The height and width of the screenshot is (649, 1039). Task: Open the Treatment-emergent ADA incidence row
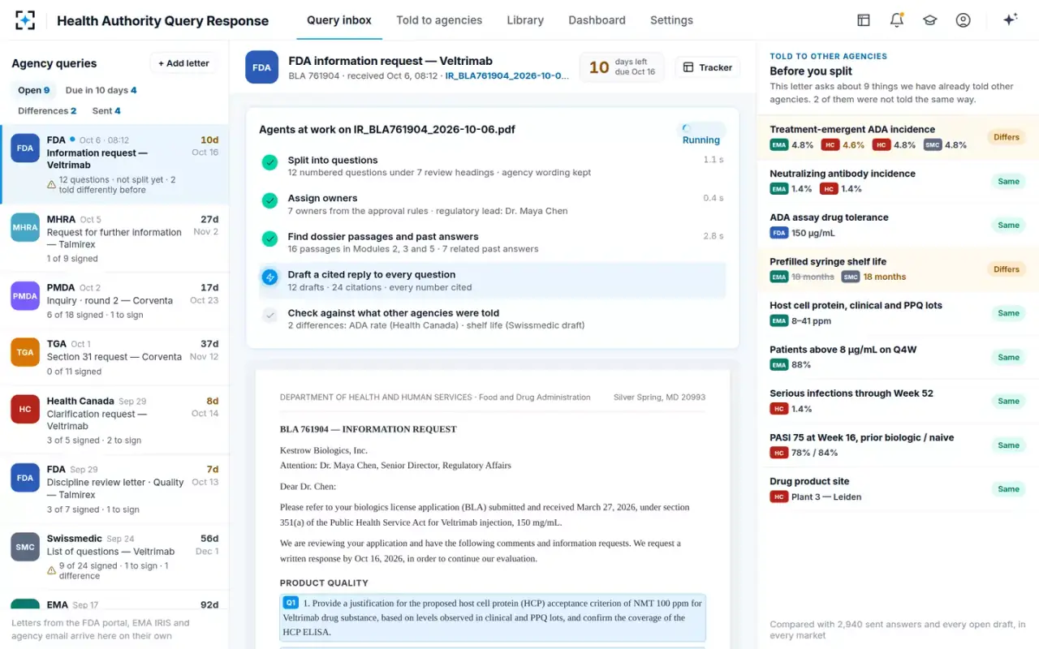click(x=898, y=137)
